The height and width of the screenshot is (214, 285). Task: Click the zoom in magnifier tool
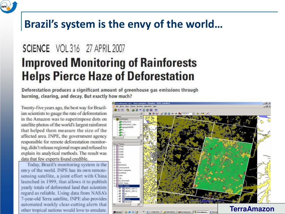point(165,114)
